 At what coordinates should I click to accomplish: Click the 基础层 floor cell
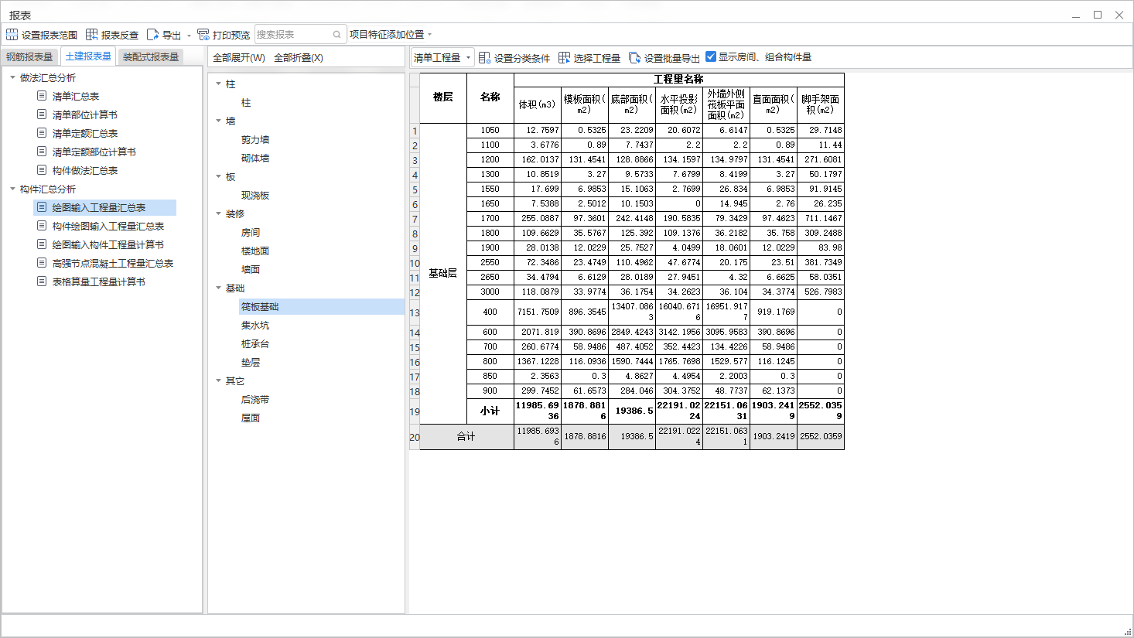(x=443, y=273)
